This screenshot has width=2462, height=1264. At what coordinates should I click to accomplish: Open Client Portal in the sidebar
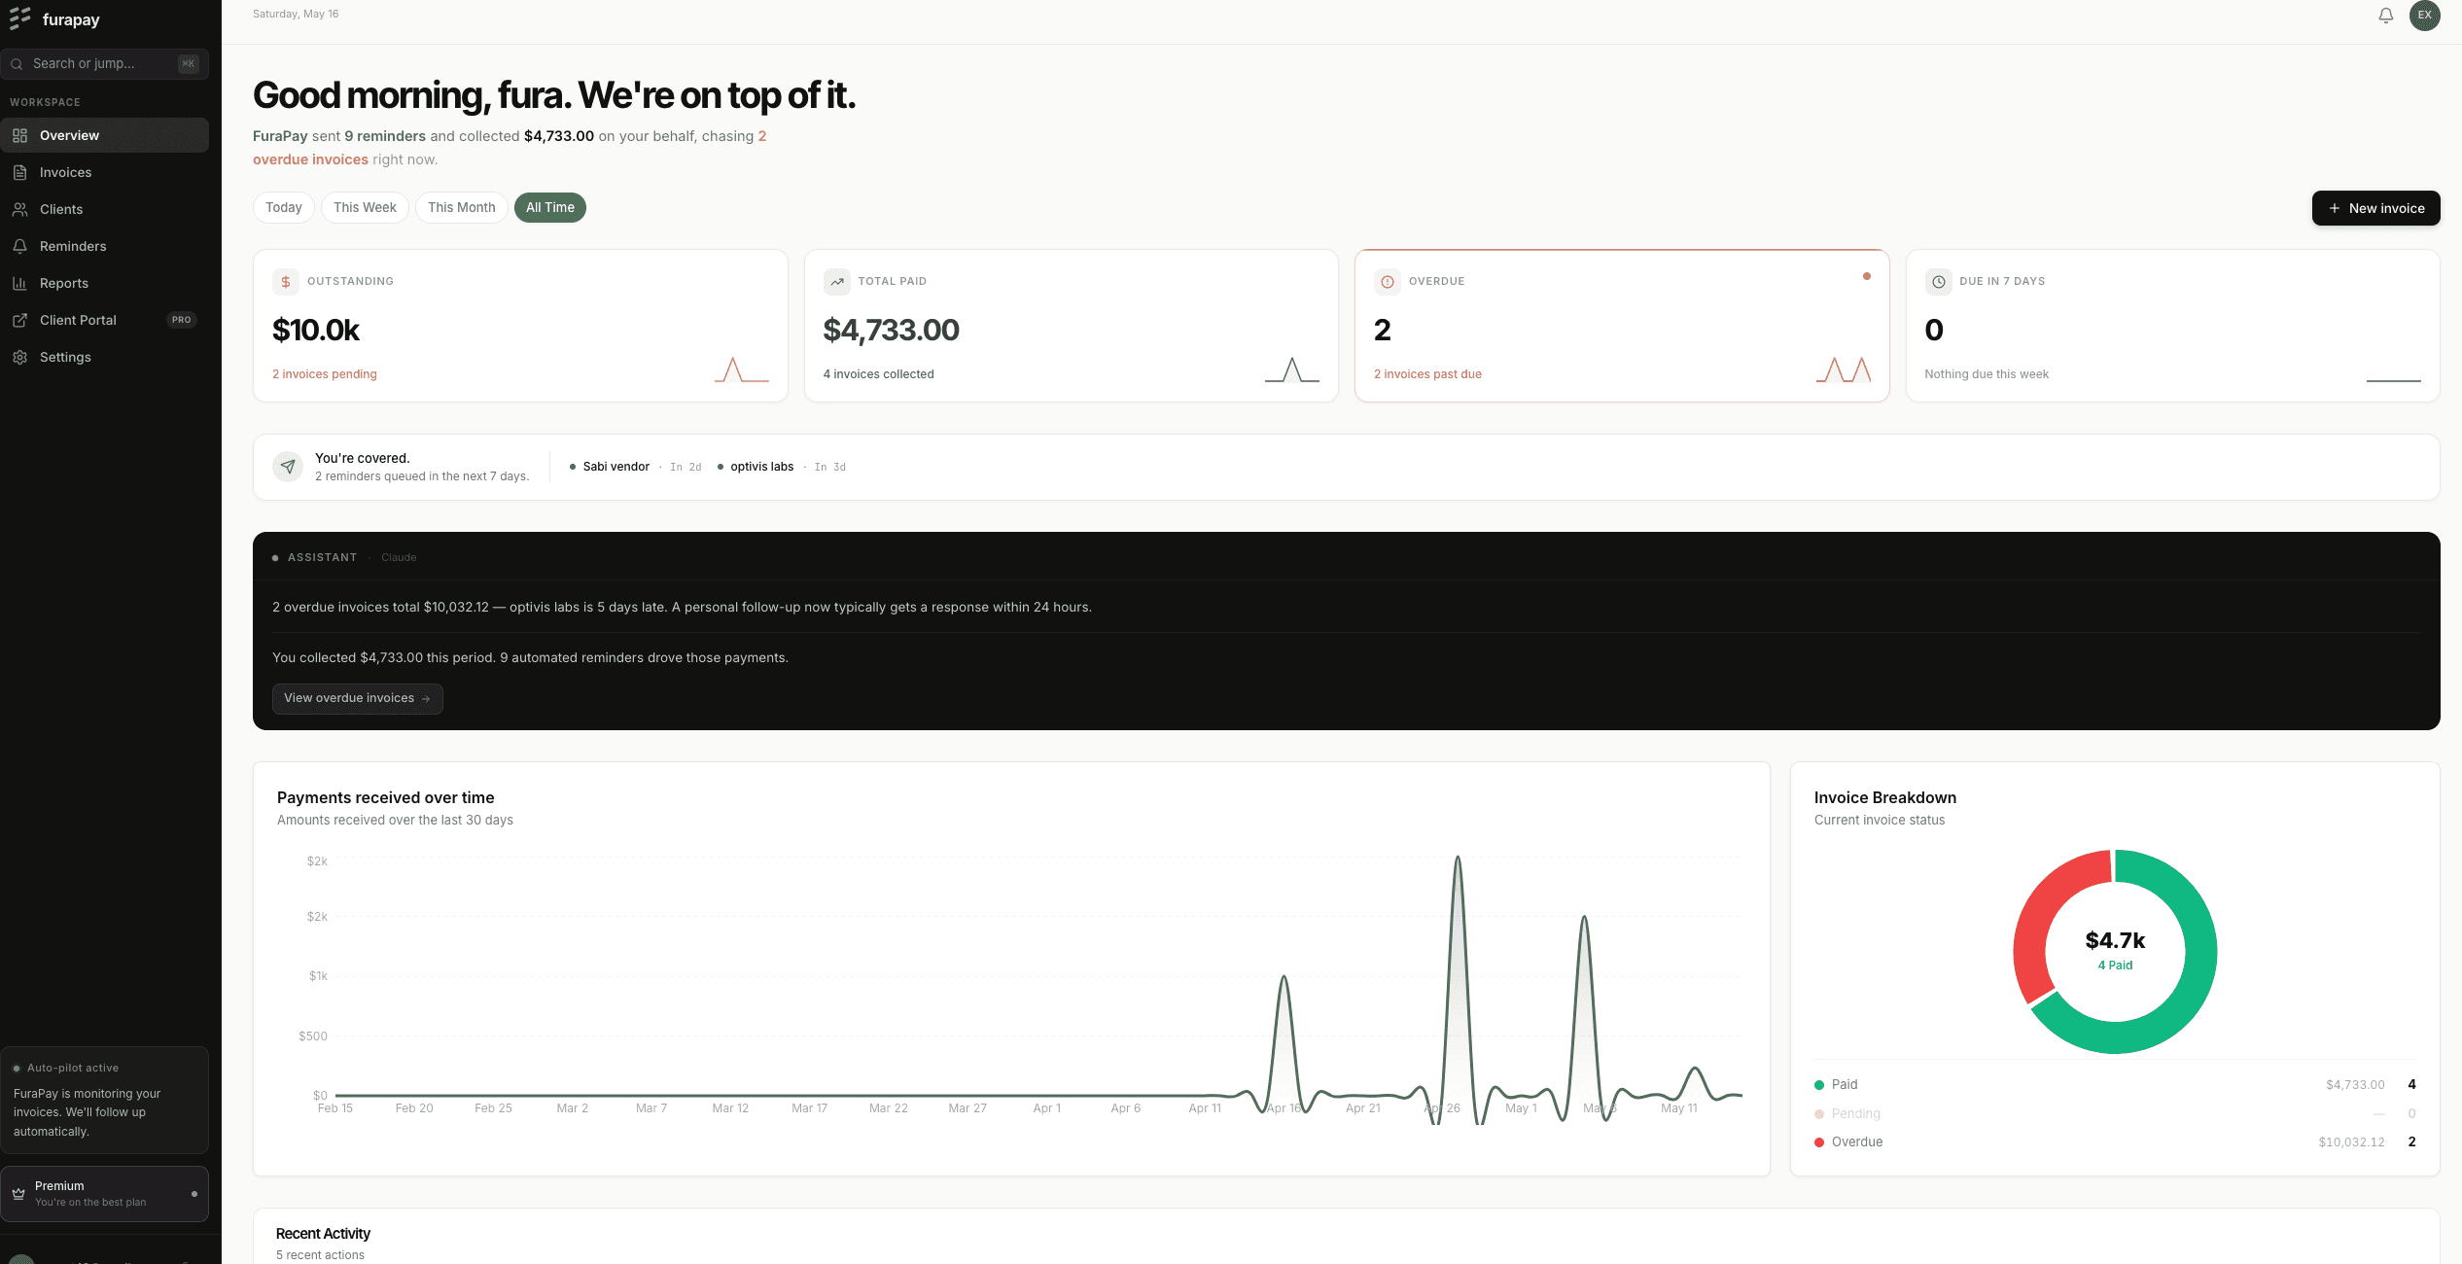105,320
